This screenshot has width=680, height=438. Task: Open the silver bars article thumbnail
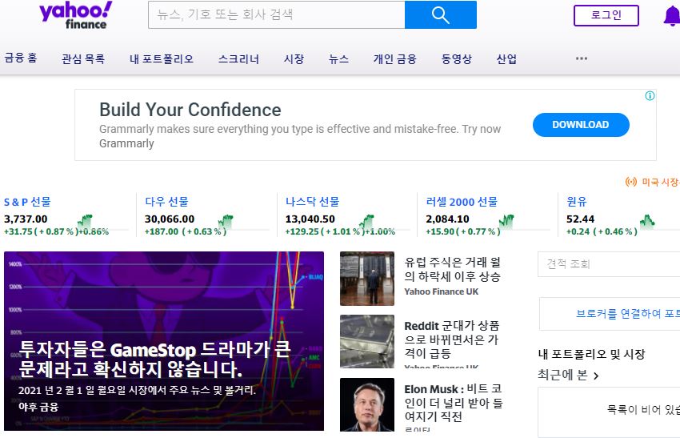tap(367, 342)
